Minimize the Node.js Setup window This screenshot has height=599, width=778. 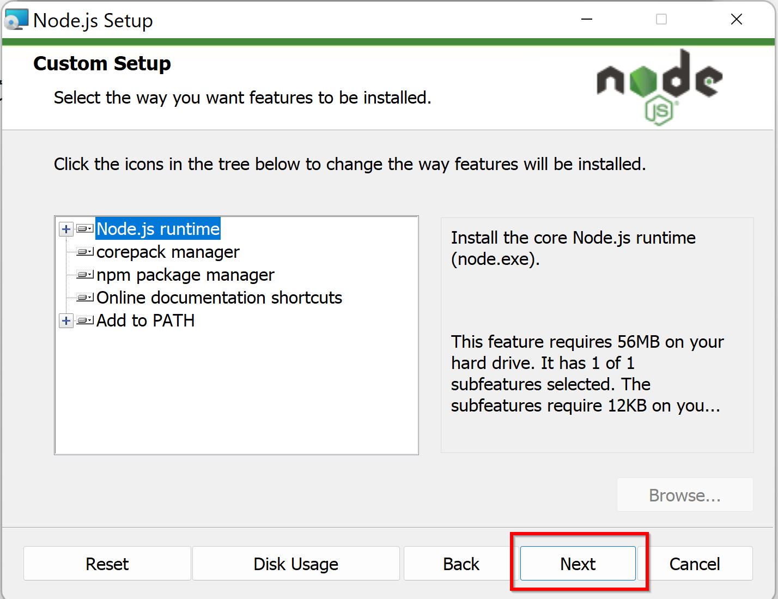point(587,20)
